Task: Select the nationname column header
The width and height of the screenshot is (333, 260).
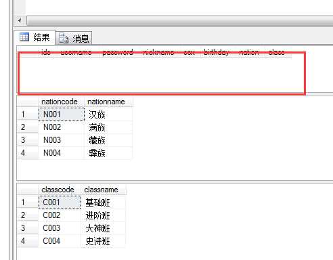Action: click(x=108, y=102)
